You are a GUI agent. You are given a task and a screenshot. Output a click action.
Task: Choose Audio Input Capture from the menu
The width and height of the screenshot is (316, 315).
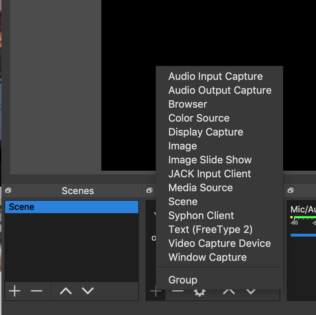[x=215, y=76]
